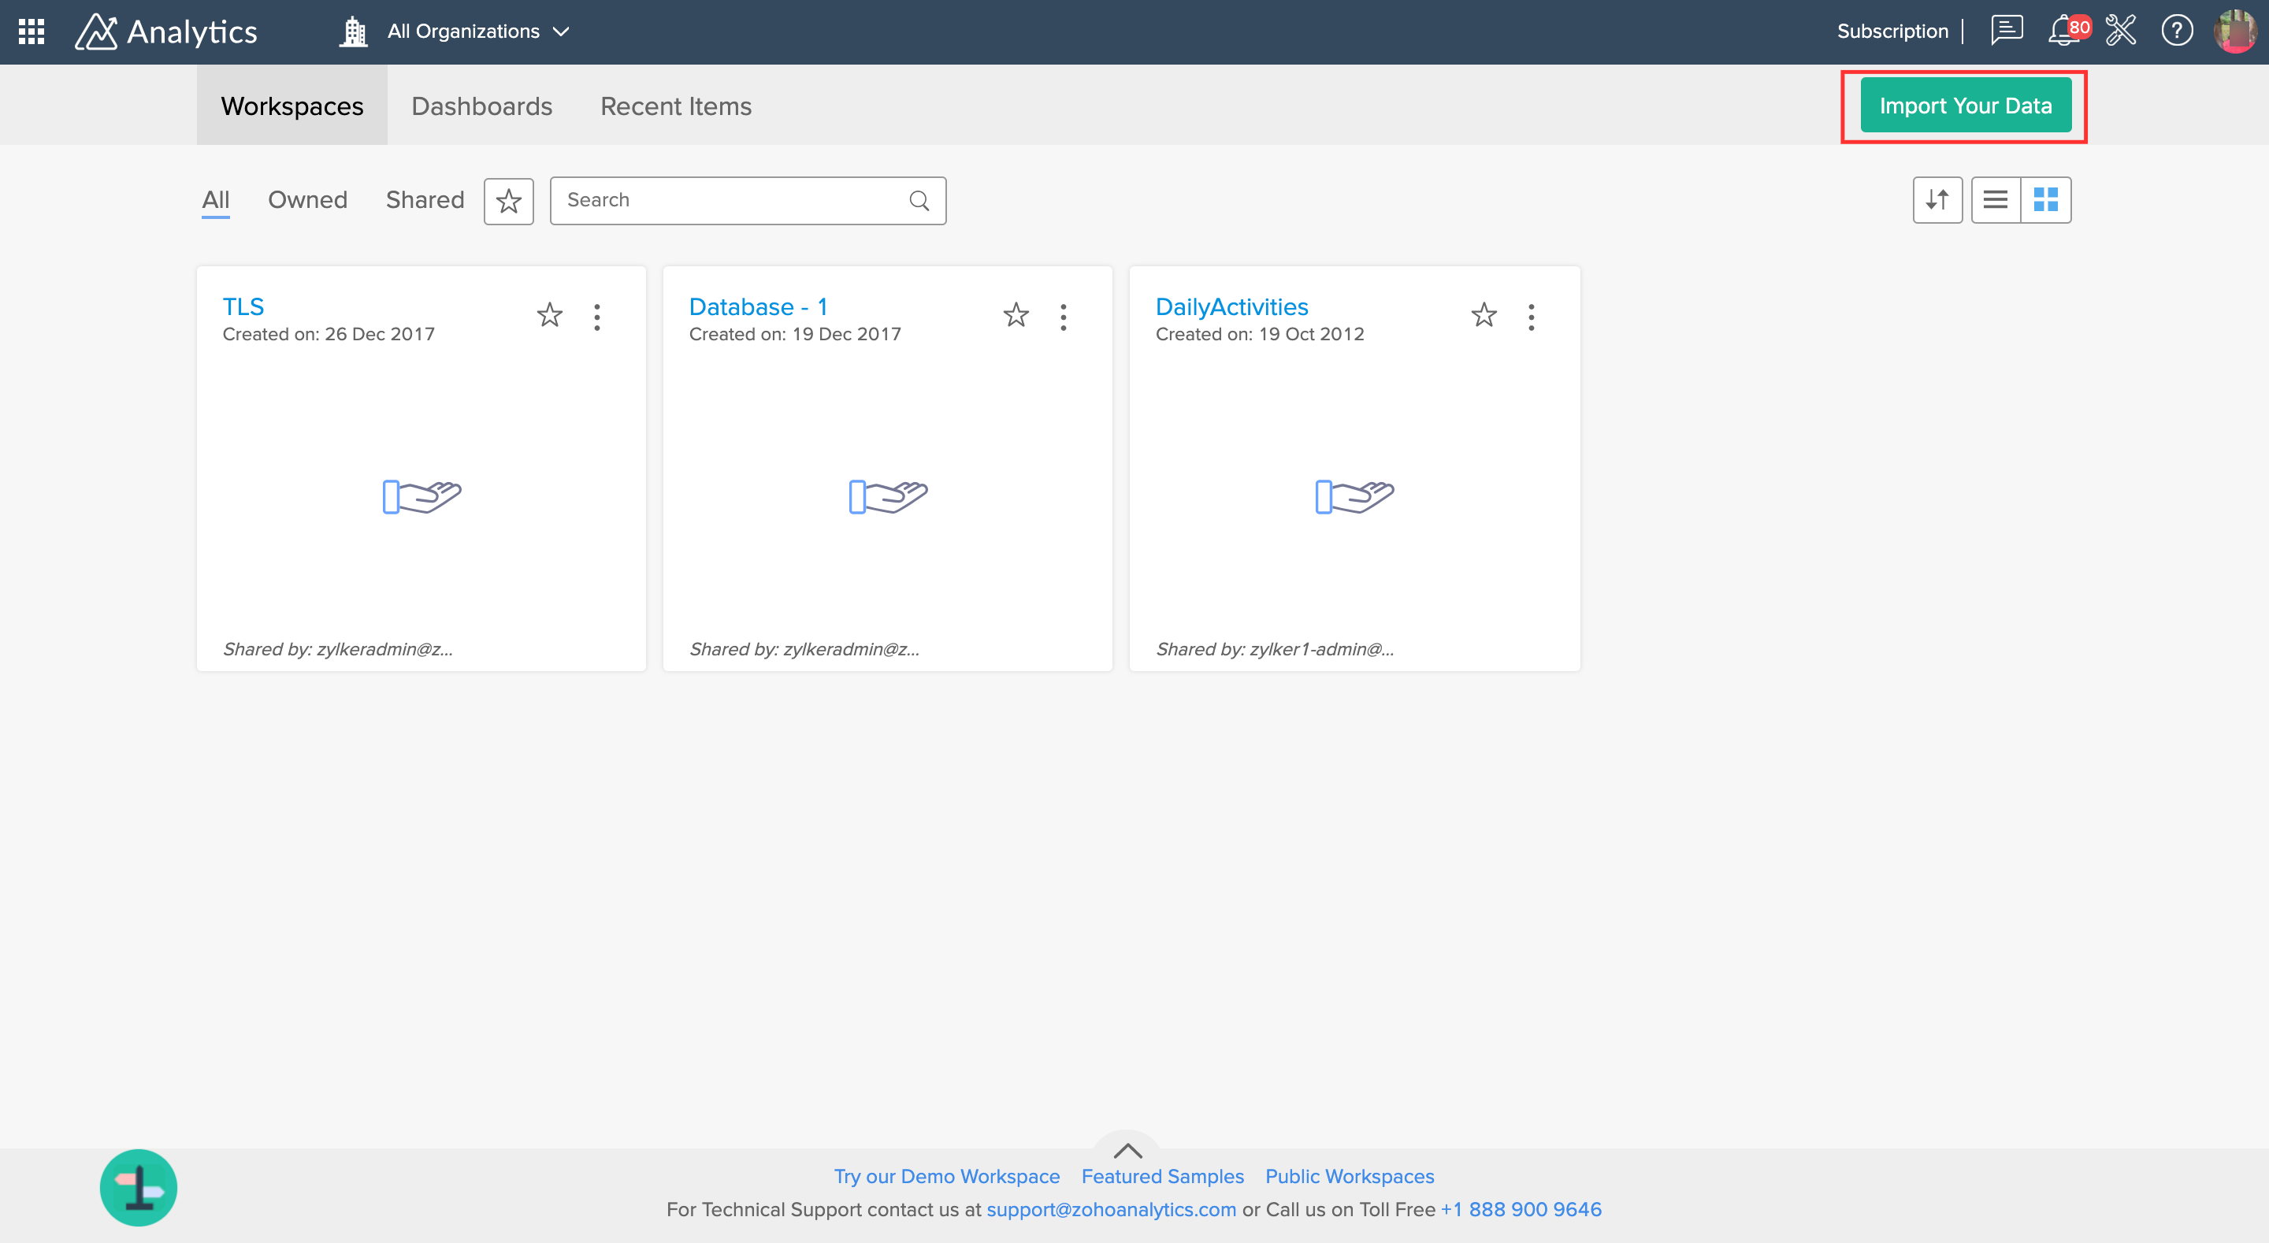Mark TLS workspace as favorite

click(x=550, y=314)
